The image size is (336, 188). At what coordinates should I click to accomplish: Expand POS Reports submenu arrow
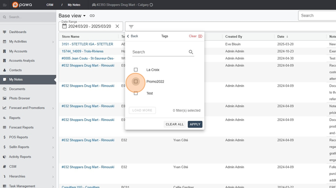(53, 138)
